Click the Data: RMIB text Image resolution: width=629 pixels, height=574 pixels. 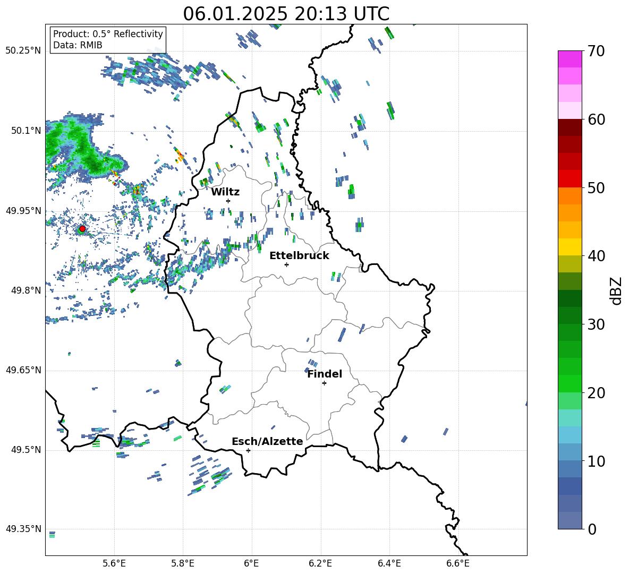click(x=78, y=45)
